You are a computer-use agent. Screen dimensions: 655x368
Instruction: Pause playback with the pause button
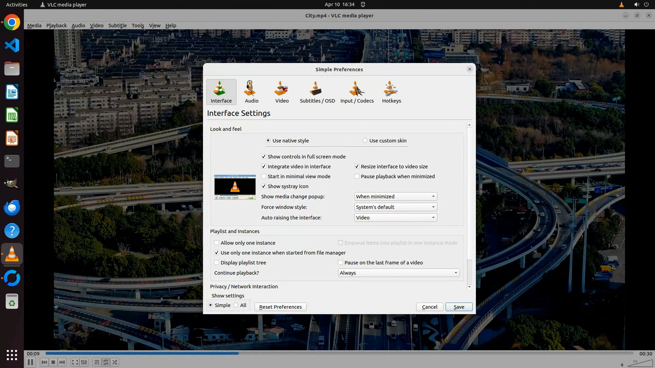[30, 362]
